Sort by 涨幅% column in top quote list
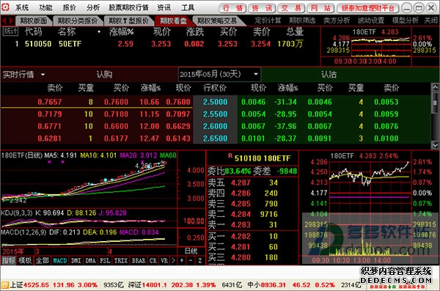 tap(121, 32)
